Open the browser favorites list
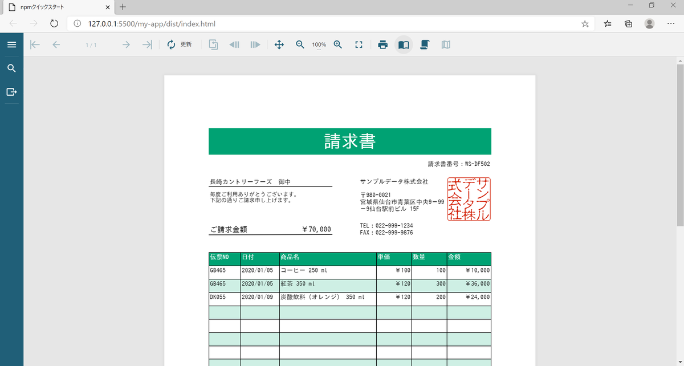Image resolution: width=684 pixels, height=366 pixels. [608, 23]
